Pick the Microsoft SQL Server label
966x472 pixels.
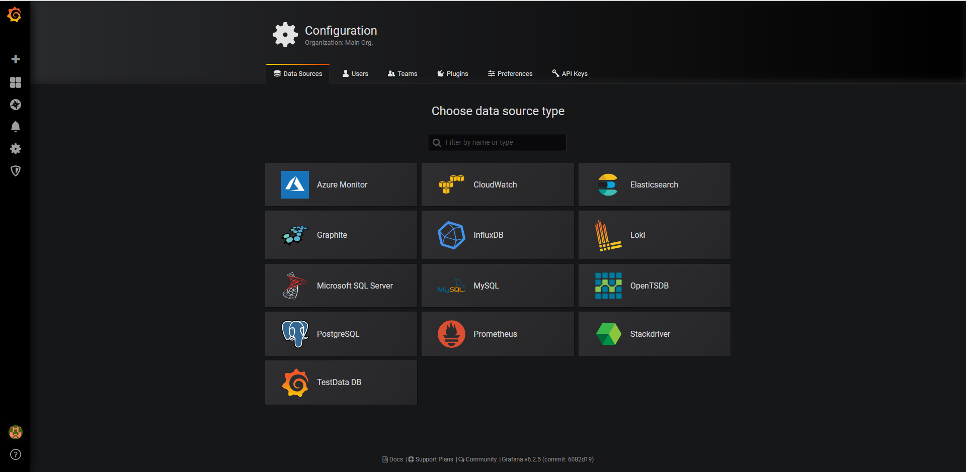pos(355,286)
